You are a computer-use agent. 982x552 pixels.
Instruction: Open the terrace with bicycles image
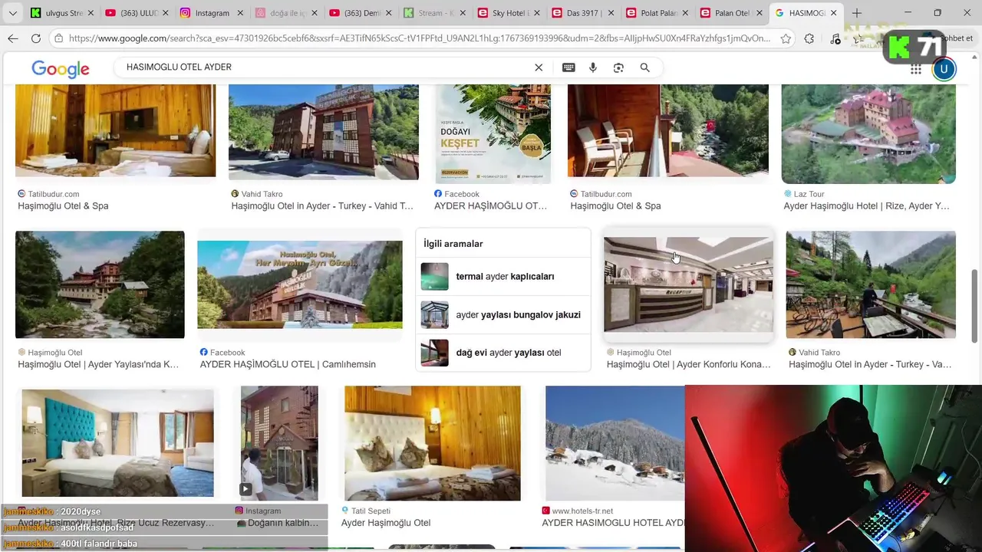tap(871, 284)
